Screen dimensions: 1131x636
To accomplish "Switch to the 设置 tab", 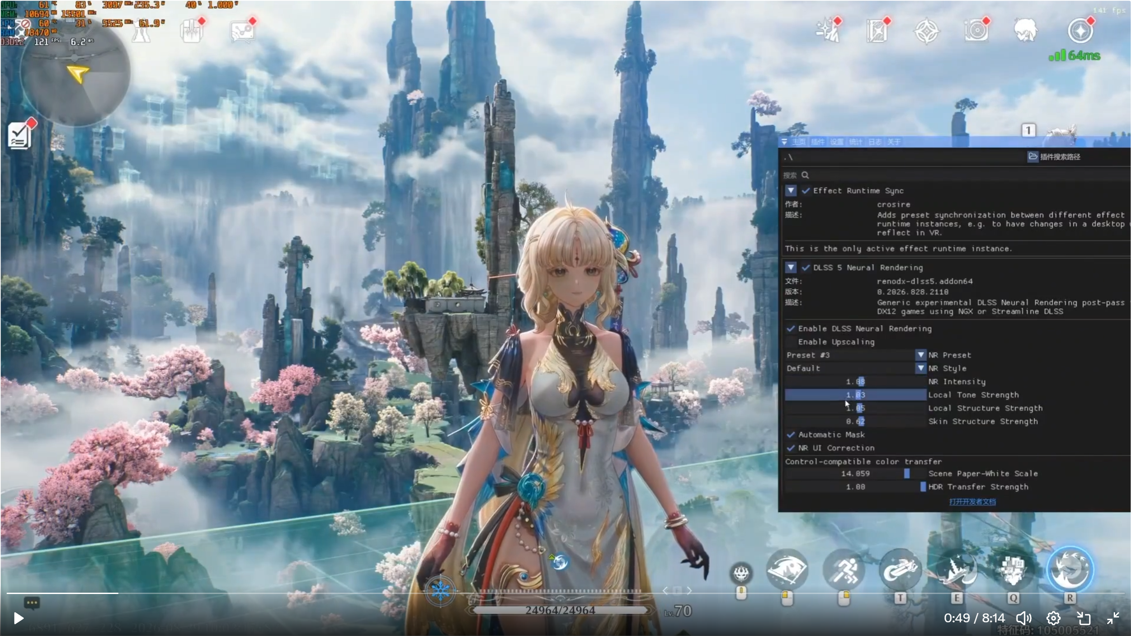I will pos(836,142).
